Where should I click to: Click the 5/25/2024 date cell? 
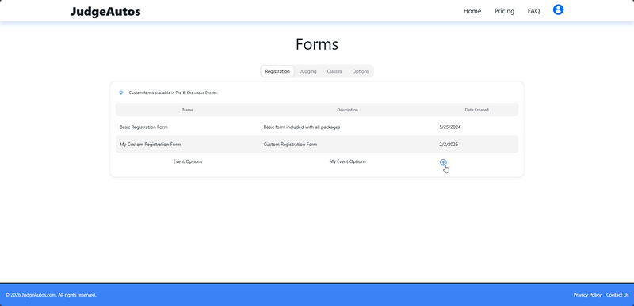(449, 127)
